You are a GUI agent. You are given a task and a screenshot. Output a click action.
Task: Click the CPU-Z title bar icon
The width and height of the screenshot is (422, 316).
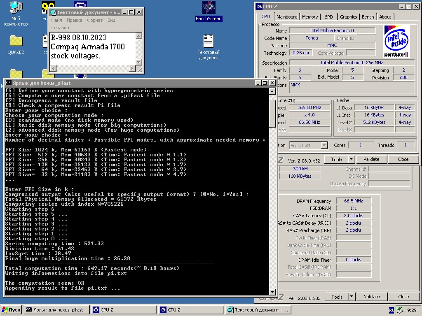tap(259, 7)
